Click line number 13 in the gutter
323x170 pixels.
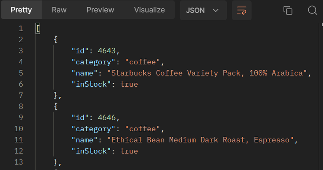pyautogui.click(x=19, y=162)
